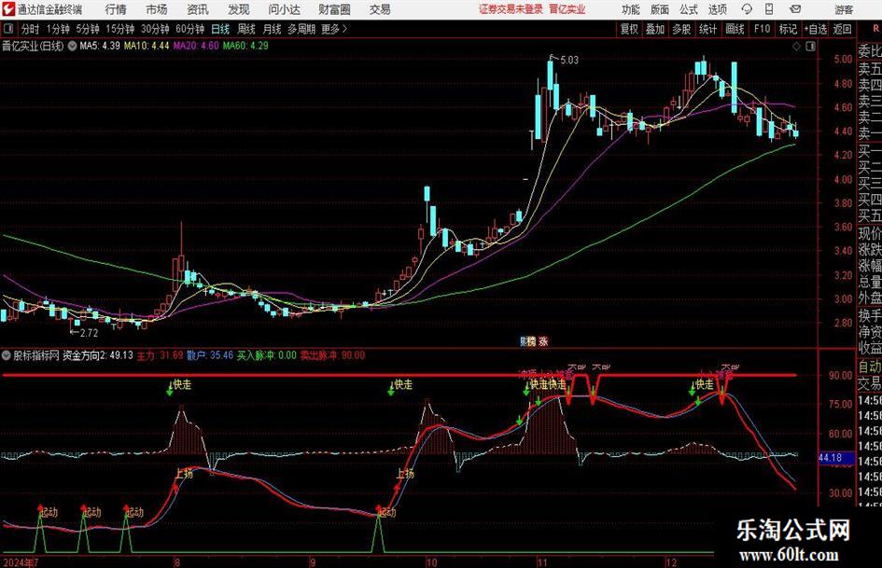The image size is (882, 568).
Task: Switch to 5分钟 chart period
Action: click(87, 29)
